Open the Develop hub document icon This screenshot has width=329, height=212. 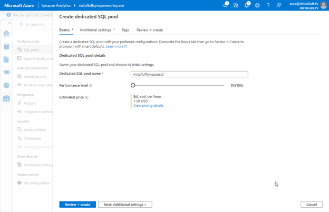point(6,59)
